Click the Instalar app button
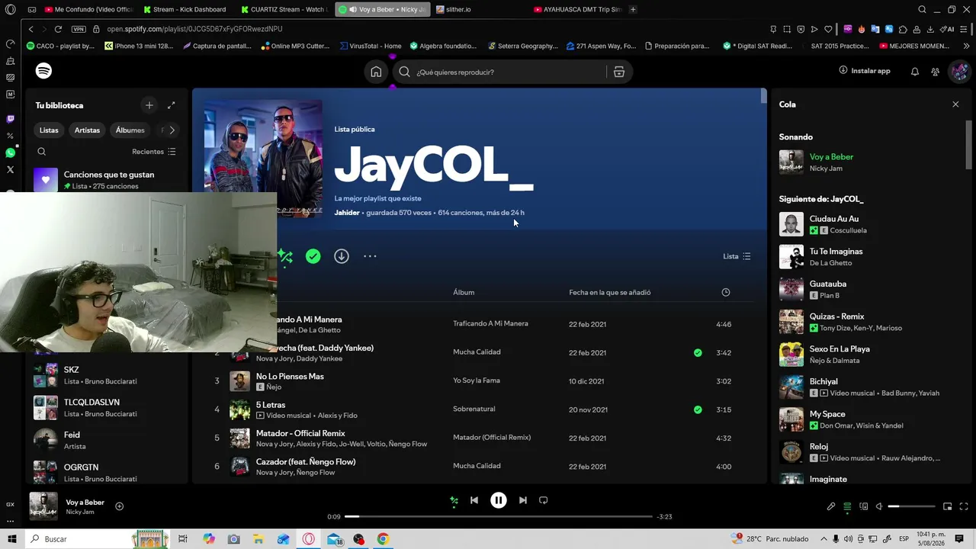 click(865, 71)
